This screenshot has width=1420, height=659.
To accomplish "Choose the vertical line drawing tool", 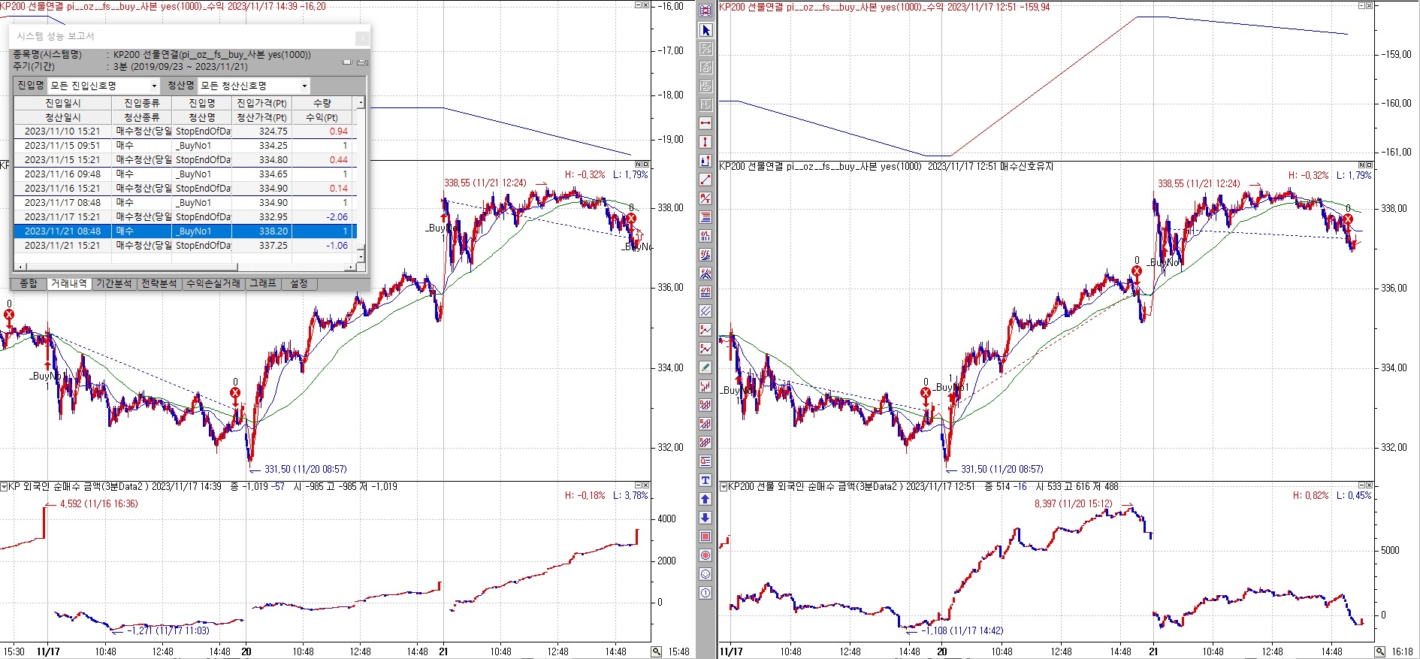I will pos(705,142).
